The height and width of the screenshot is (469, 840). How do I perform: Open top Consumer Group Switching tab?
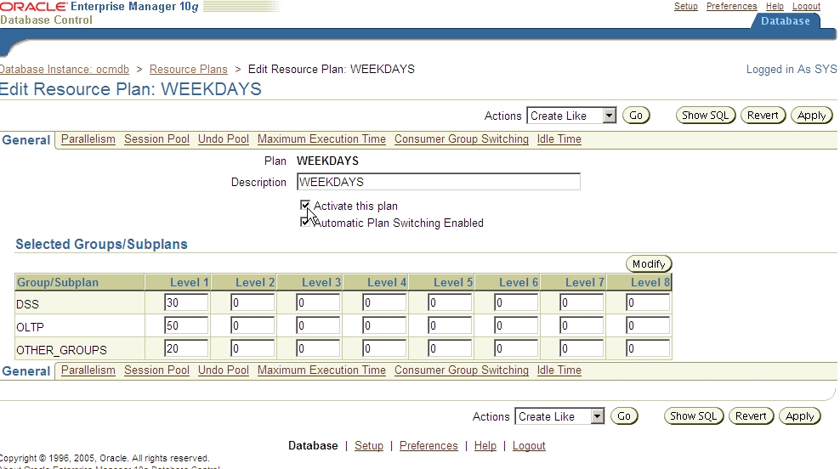coord(462,139)
